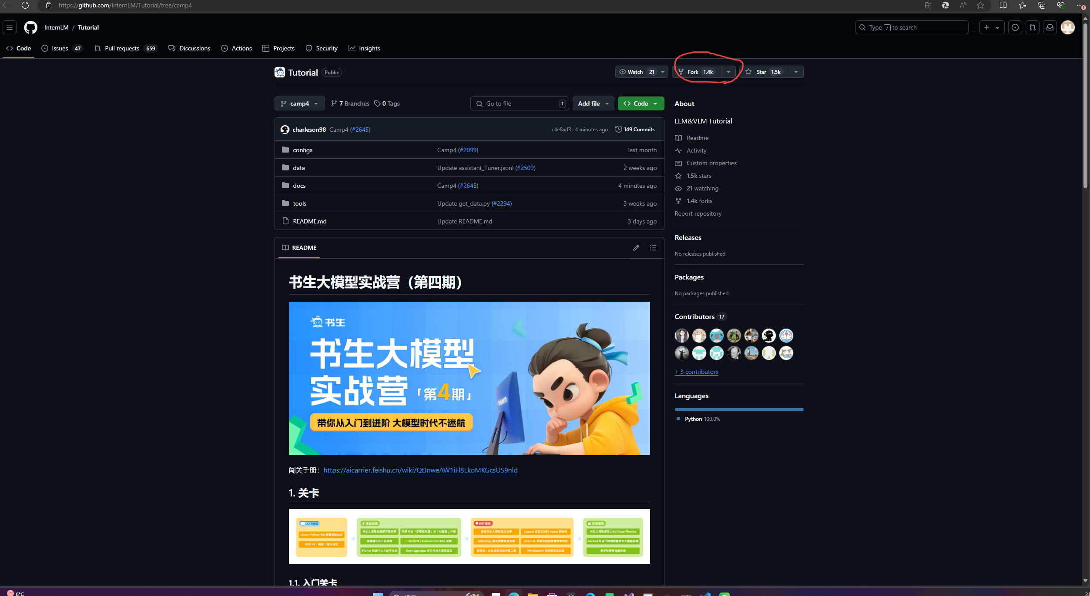
Task: Open your GitHub issues via top-right issue icon
Action: tap(1015, 27)
